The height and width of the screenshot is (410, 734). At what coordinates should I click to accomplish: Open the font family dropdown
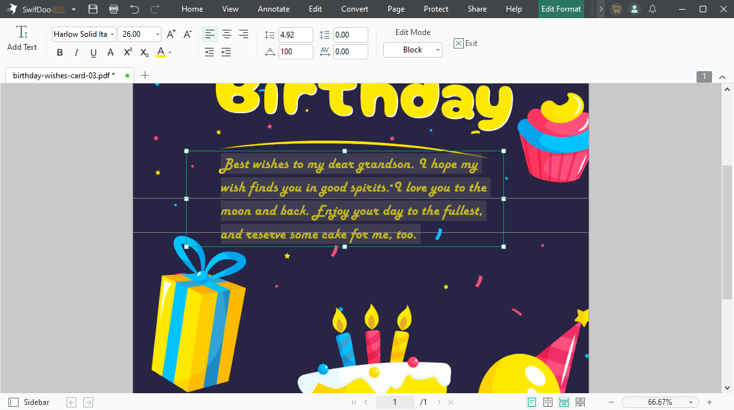pyautogui.click(x=112, y=34)
